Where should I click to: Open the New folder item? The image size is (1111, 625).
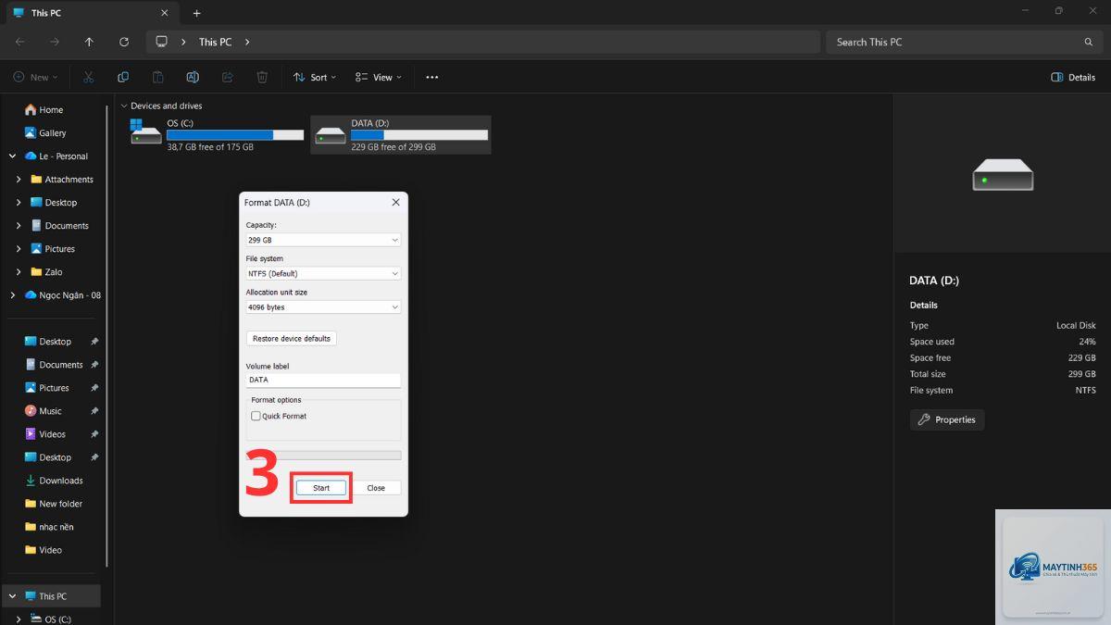tap(54, 504)
